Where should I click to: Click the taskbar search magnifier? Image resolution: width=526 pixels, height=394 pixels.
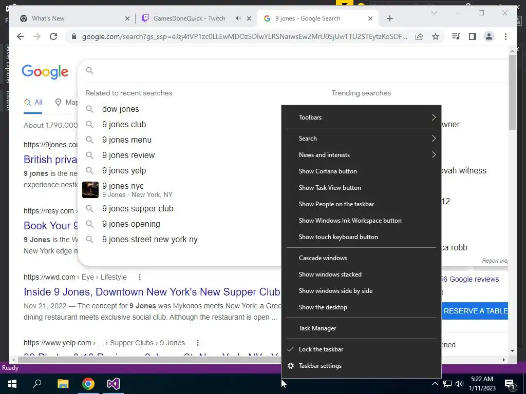point(37,384)
